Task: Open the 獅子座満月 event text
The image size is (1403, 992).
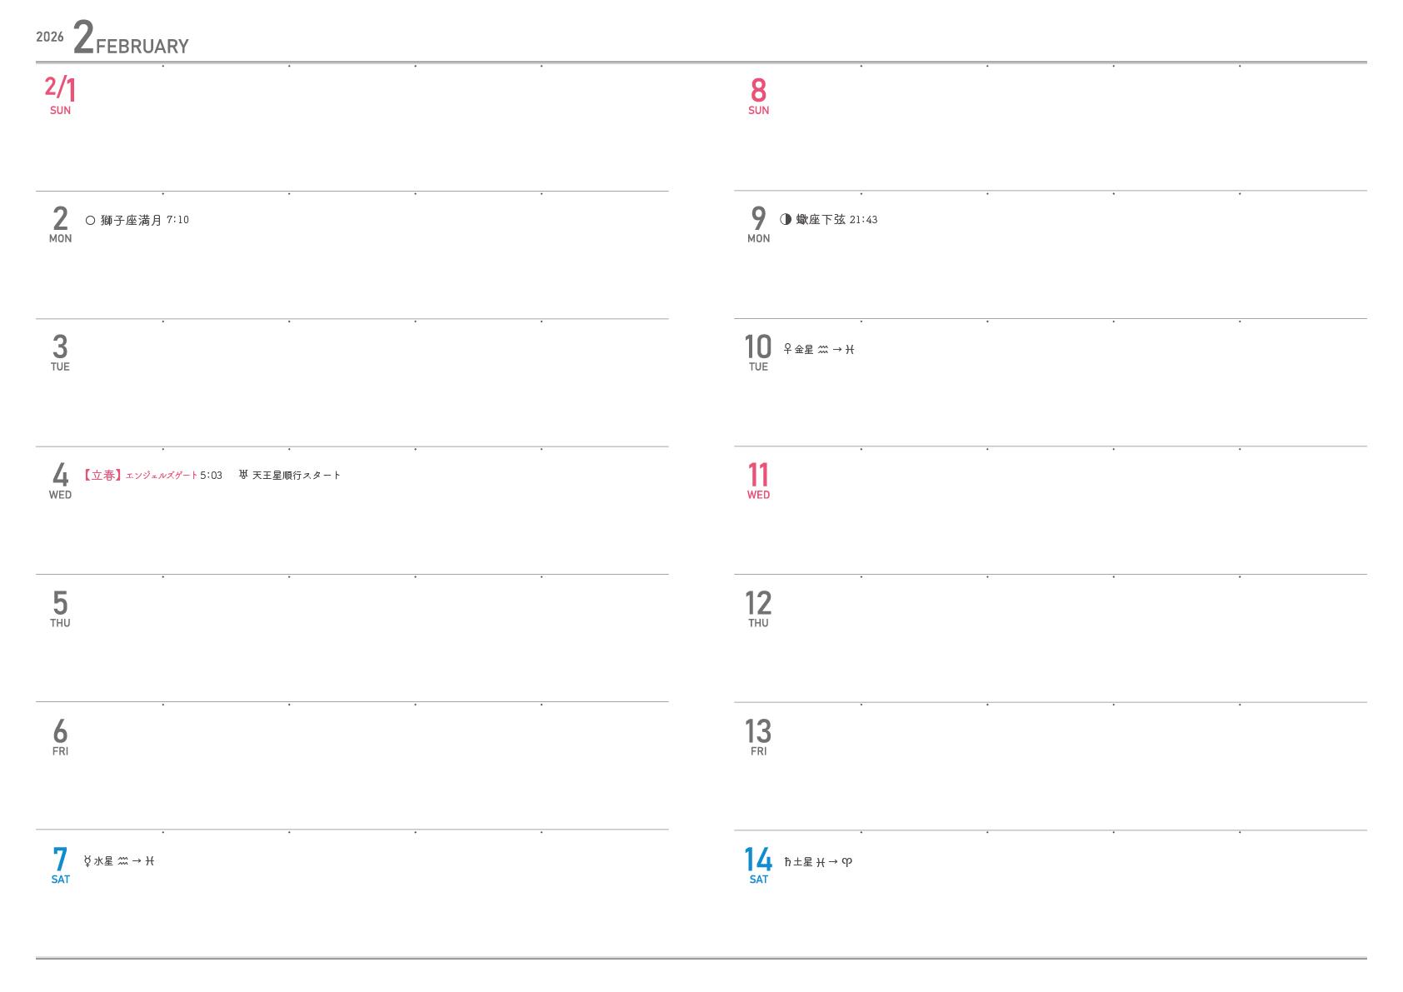Action: [131, 221]
